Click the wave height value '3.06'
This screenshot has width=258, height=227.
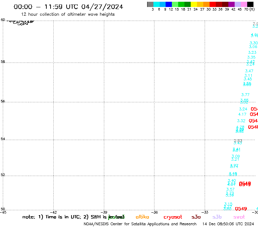click(253, 47)
